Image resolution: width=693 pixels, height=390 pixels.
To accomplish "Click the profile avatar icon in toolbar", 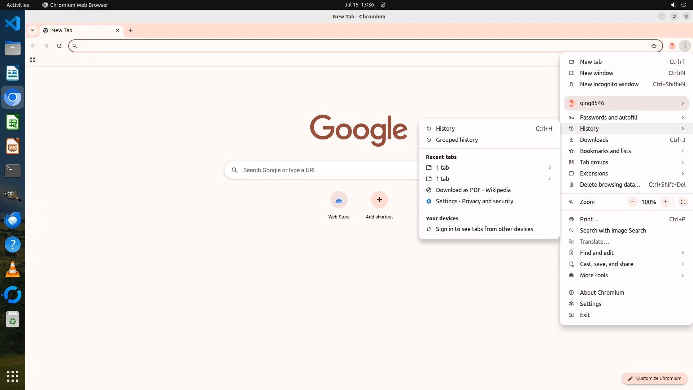I will pyautogui.click(x=672, y=46).
